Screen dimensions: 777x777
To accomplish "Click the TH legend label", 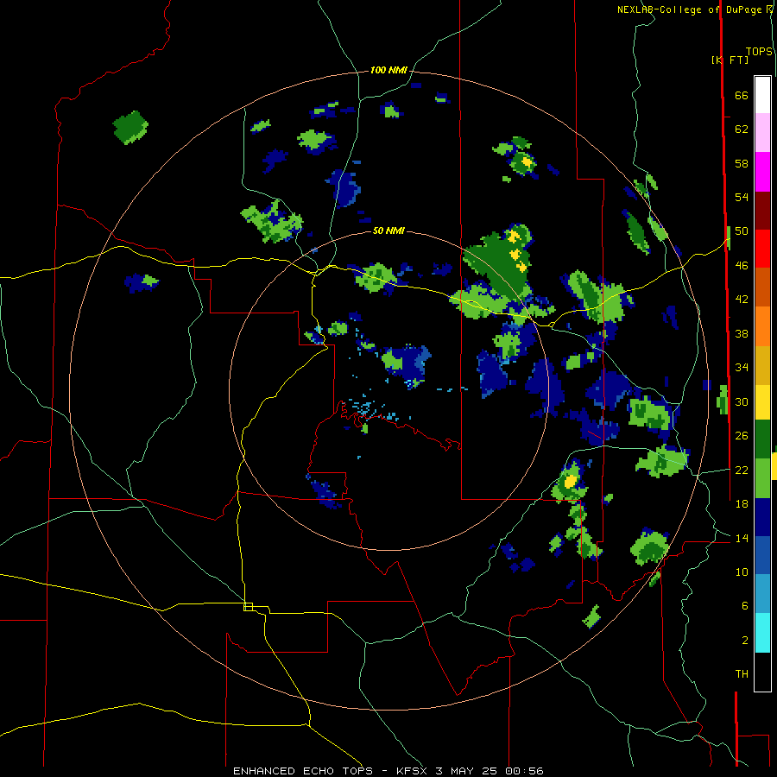I will (742, 673).
